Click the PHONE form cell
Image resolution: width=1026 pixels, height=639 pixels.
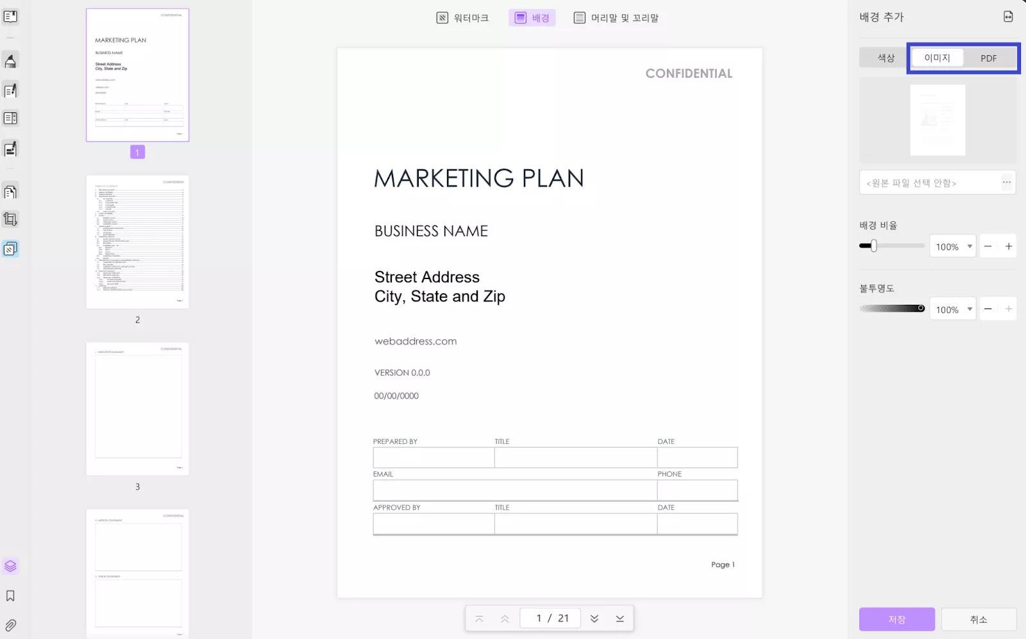[698, 490]
